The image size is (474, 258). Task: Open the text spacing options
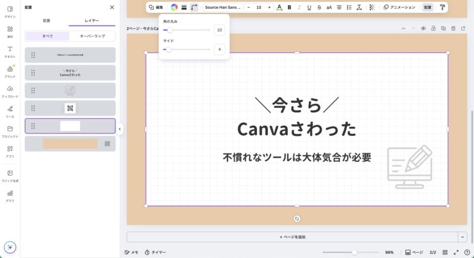359,7
